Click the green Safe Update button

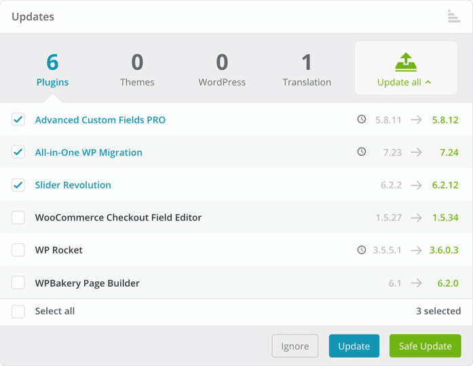[425, 346]
